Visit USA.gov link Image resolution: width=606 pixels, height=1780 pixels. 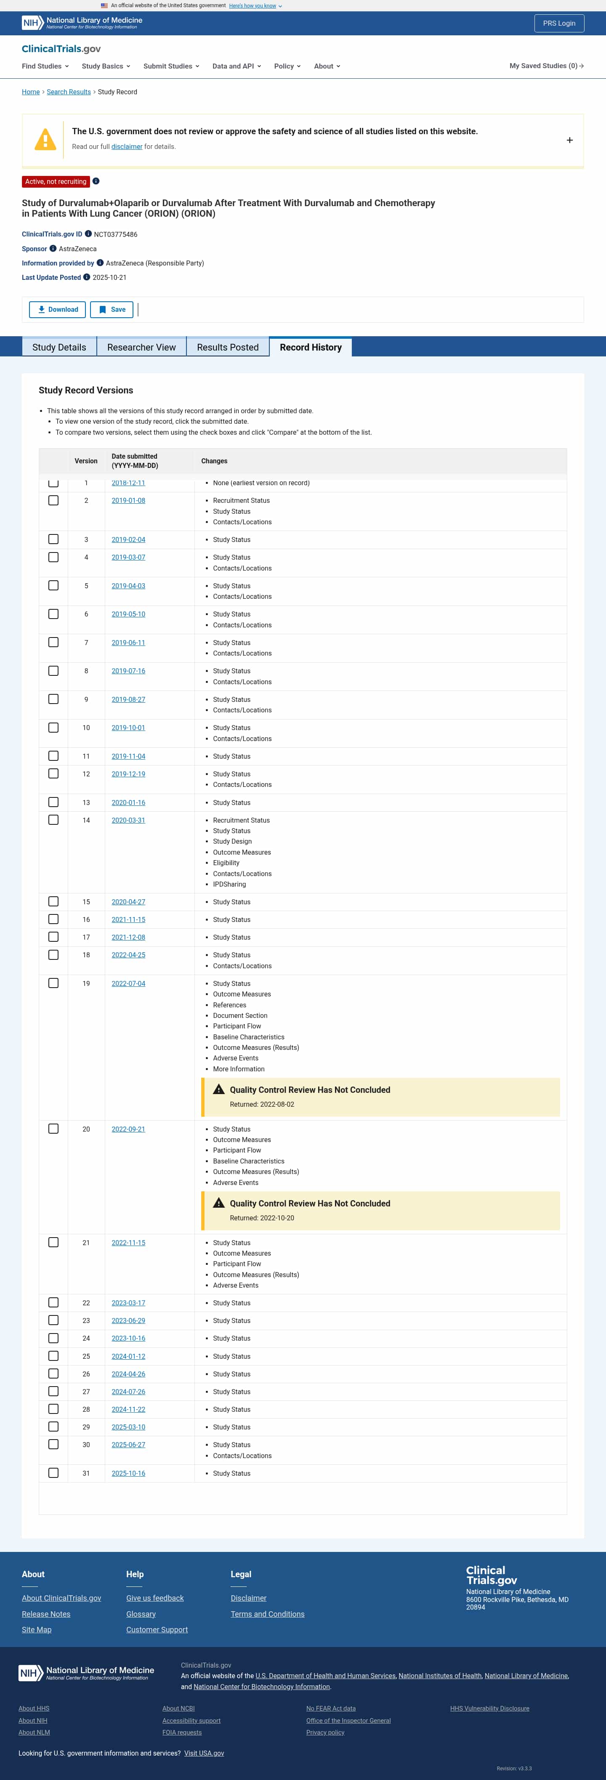[x=204, y=1753]
